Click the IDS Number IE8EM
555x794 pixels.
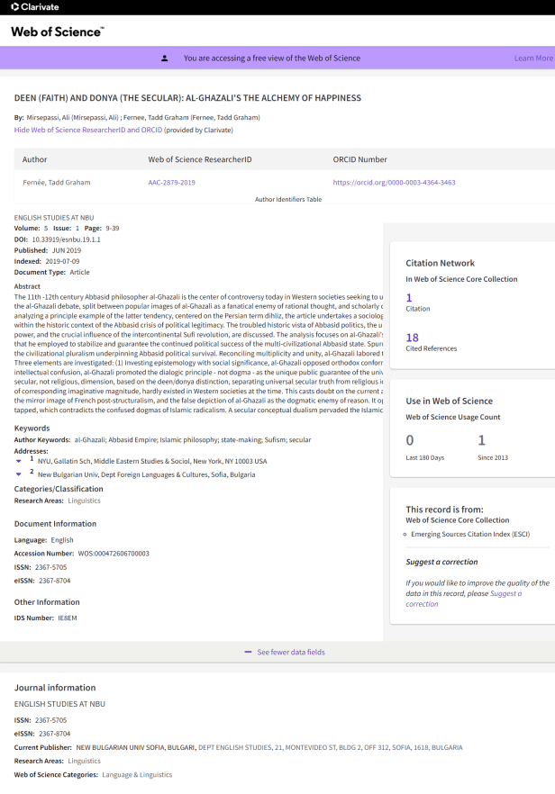[67, 618]
